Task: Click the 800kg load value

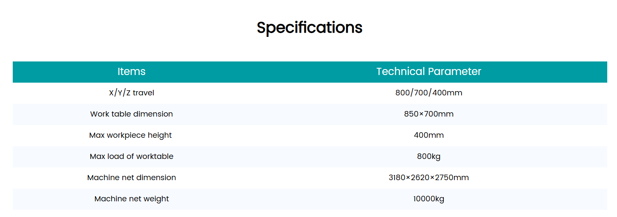Action: (428, 156)
